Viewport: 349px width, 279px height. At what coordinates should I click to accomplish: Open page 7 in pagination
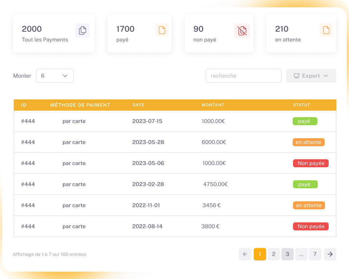point(315,254)
